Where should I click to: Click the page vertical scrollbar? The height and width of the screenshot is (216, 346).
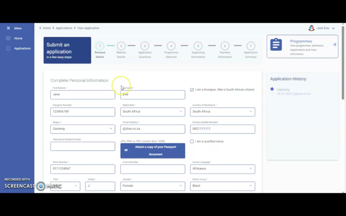coord(343,63)
